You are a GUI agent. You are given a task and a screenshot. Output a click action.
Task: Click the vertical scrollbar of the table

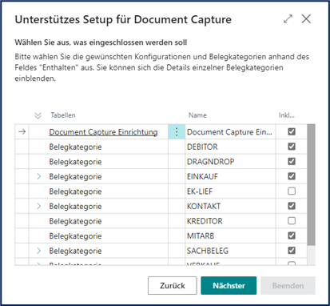[311, 184]
